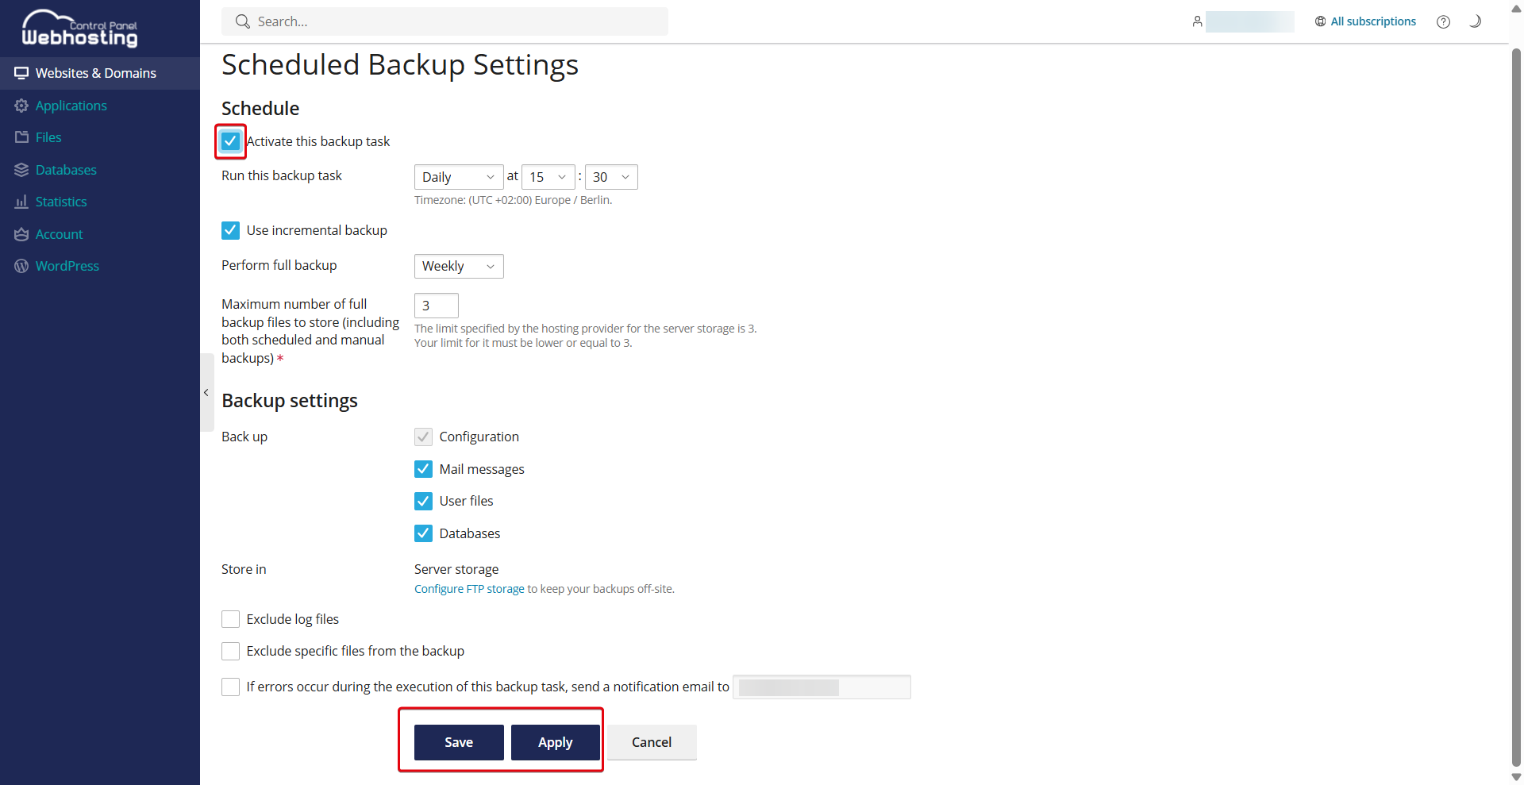Disable the Activate this backup task checkbox
This screenshot has height=785, width=1524.
point(230,141)
